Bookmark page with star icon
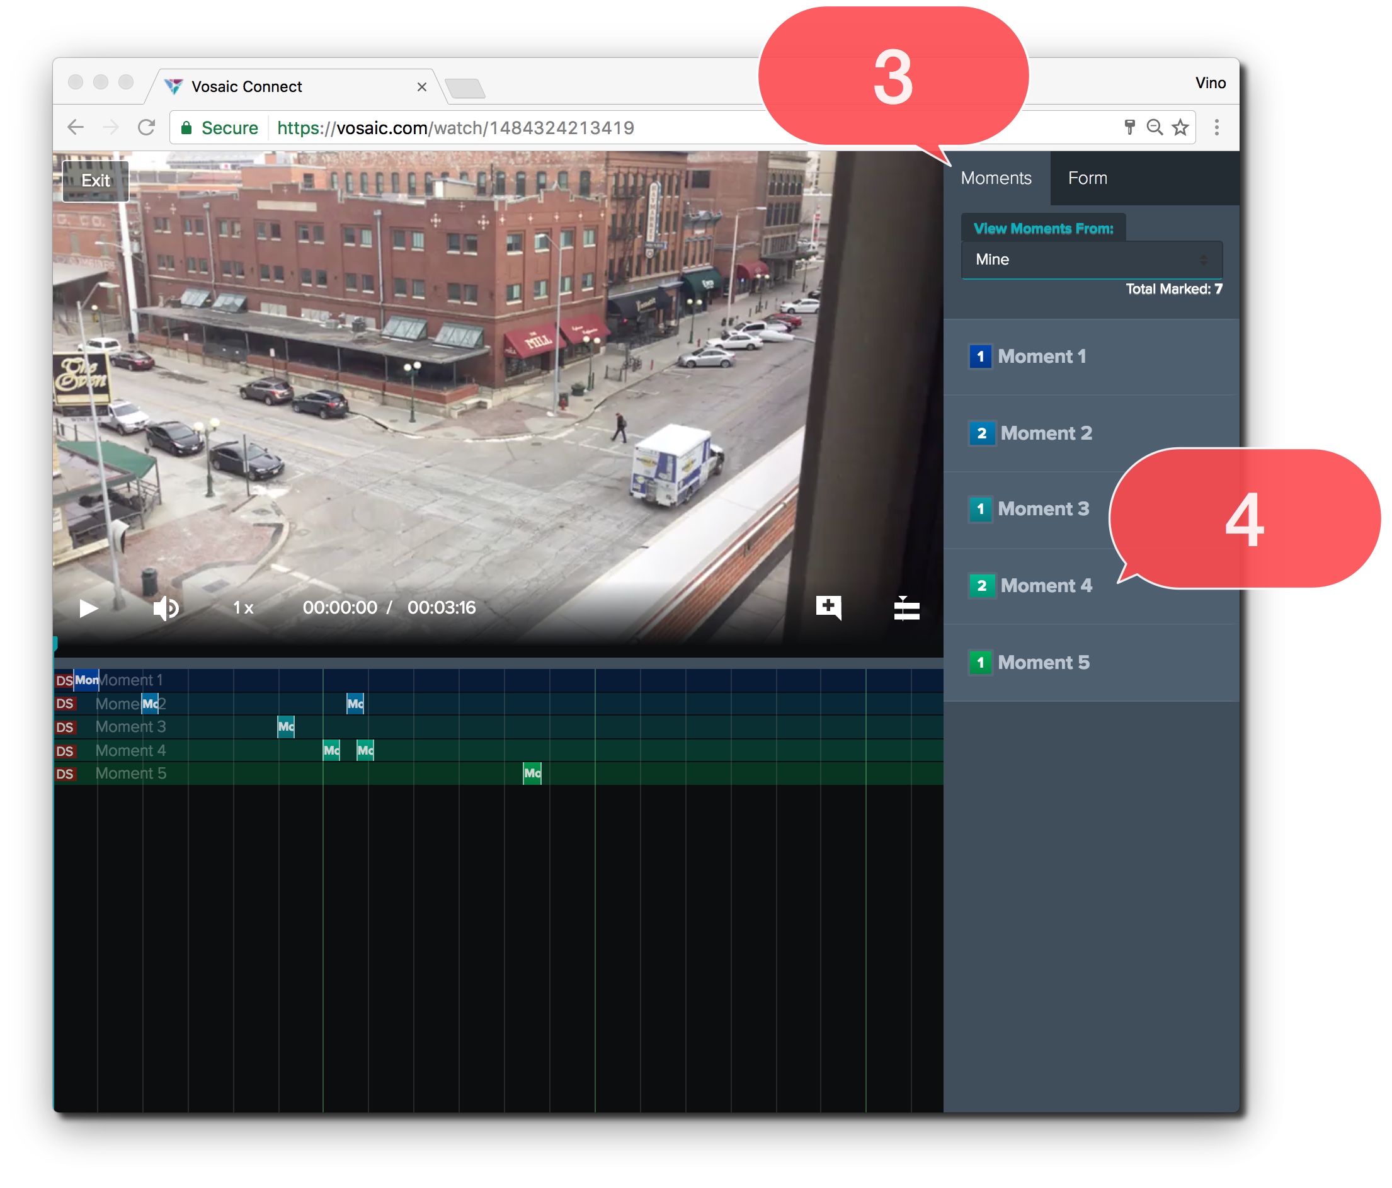Viewport: 1392px width, 1188px height. (x=1180, y=128)
